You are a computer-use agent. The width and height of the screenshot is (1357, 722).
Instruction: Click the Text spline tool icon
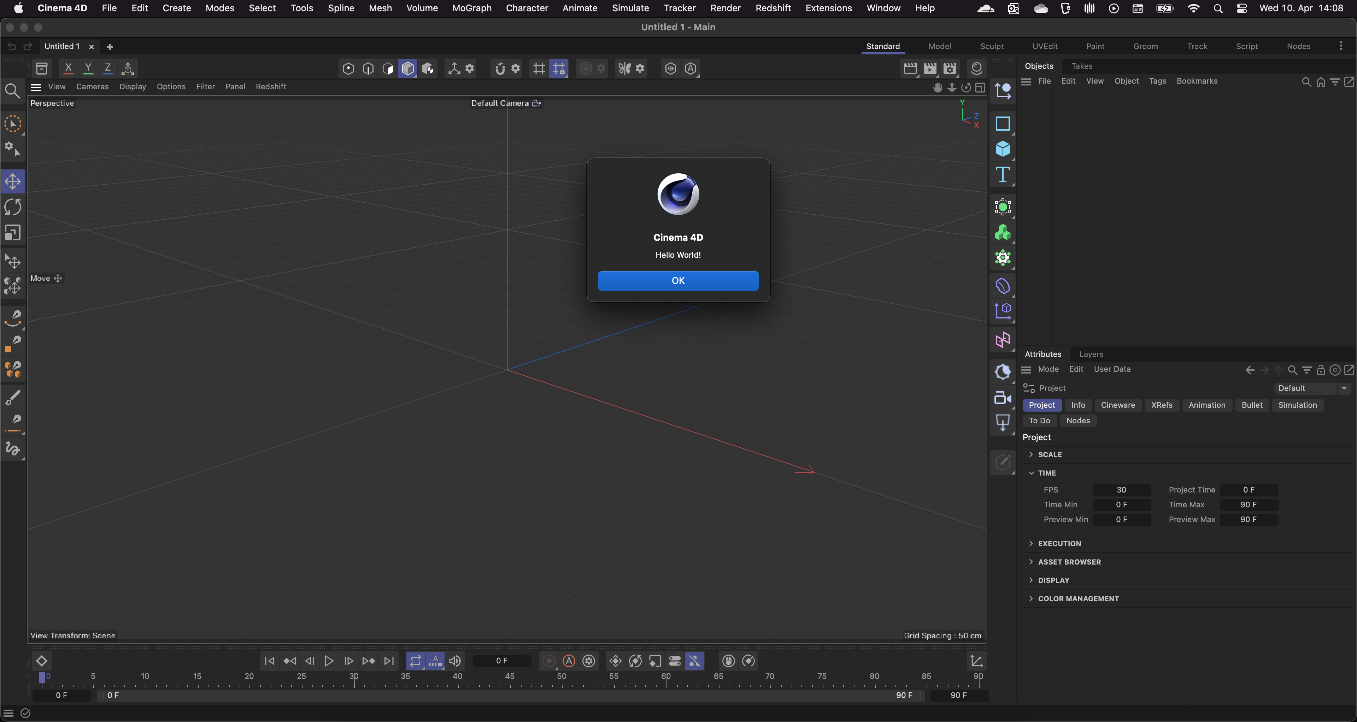(x=1003, y=175)
